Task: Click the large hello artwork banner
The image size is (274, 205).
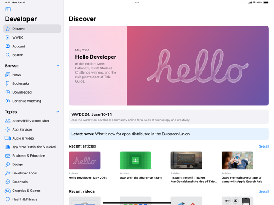Action: coord(198,66)
